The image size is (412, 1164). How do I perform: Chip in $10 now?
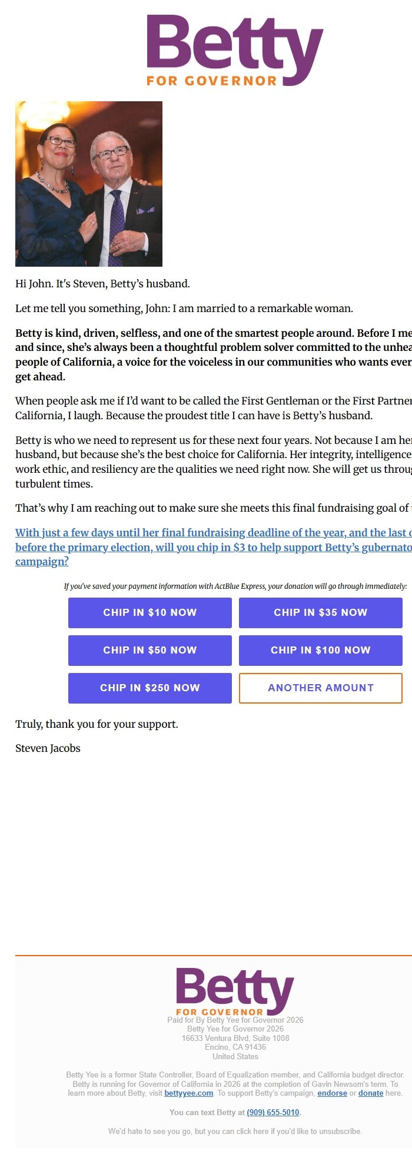149,612
